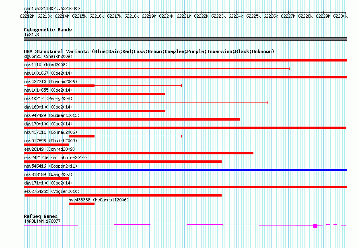The image size is (358, 248).
Task: Open nsv546416 (Cooper2011) label
Action: (51, 166)
